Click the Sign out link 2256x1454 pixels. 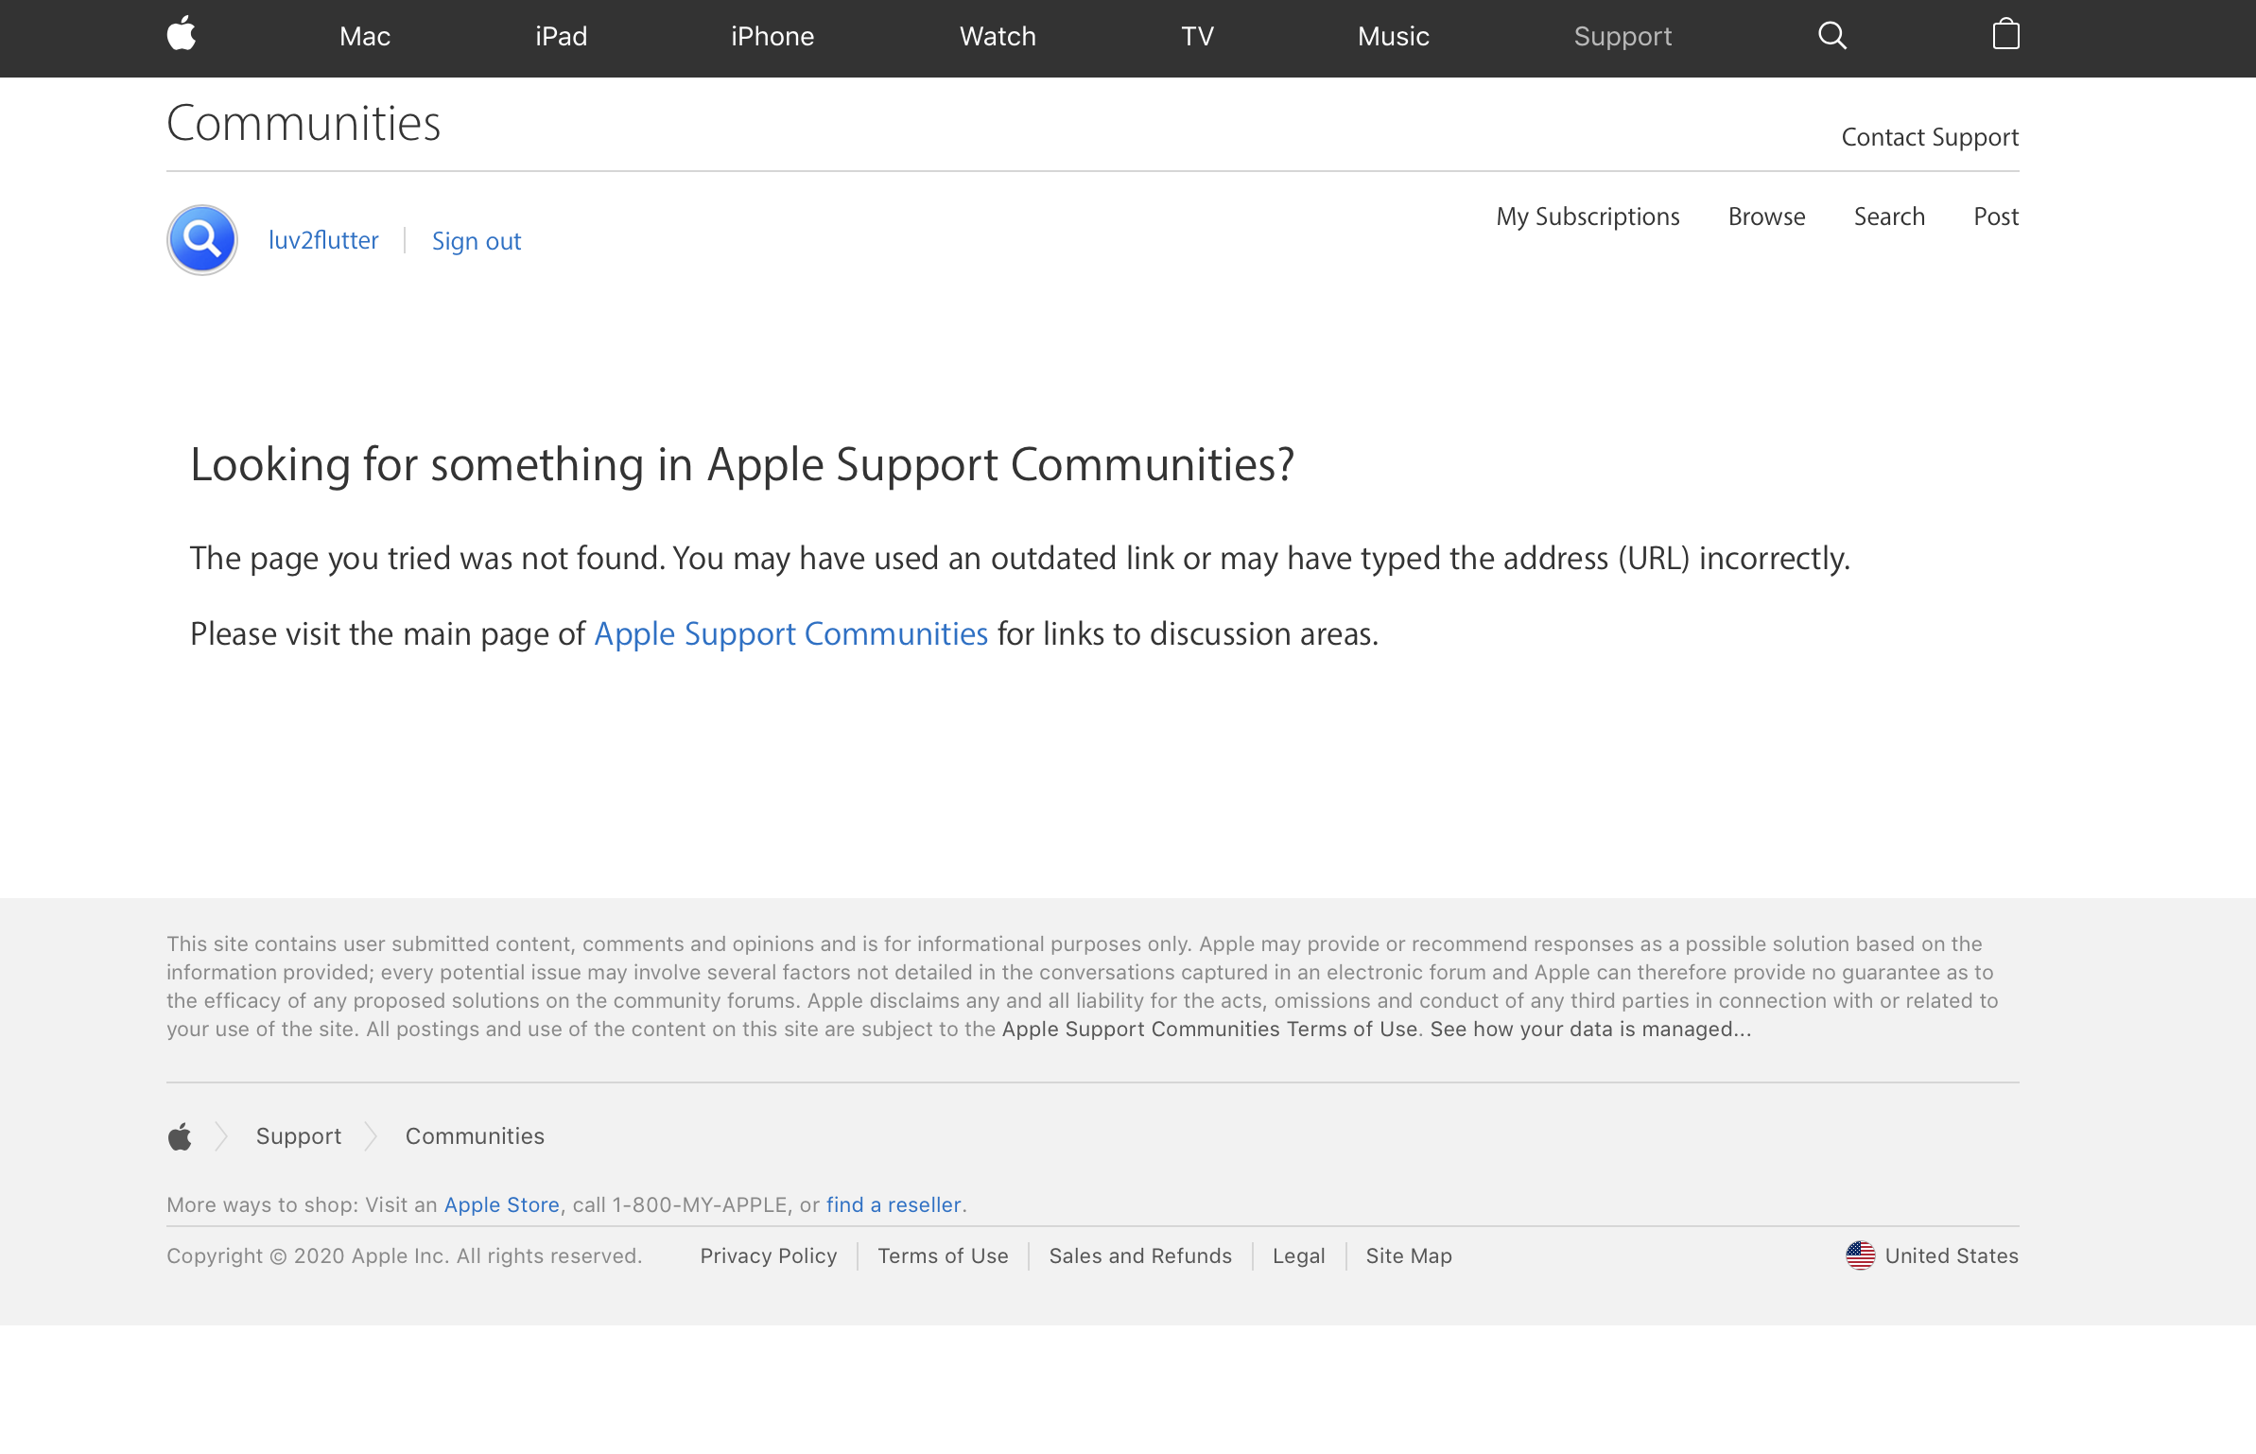coord(477,241)
